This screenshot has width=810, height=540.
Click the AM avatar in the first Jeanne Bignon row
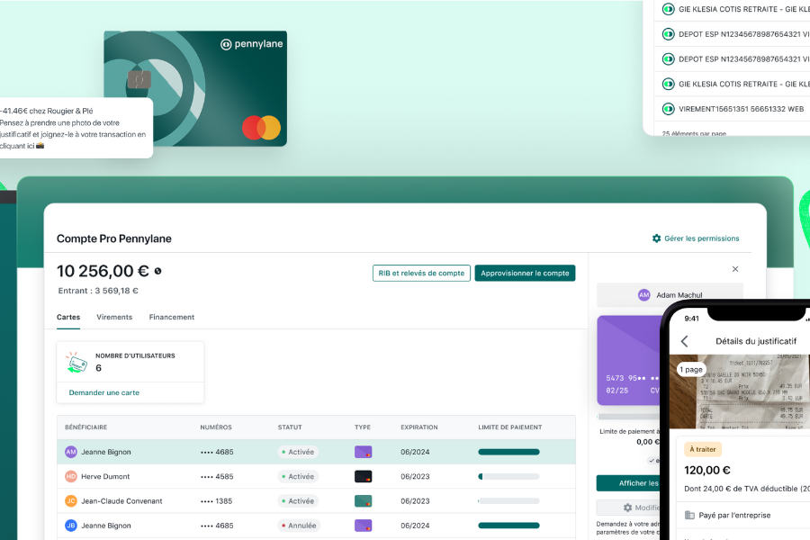(x=71, y=452)
